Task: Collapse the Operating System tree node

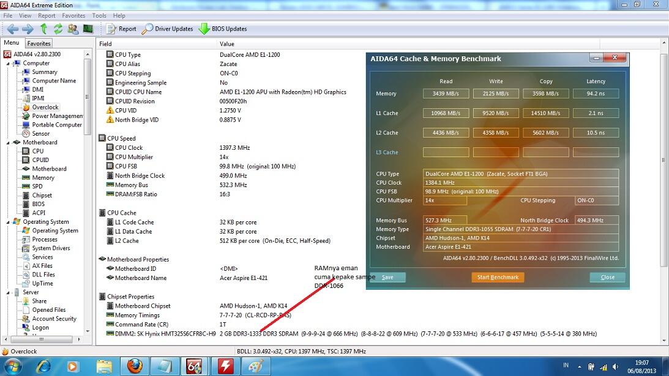Action: pyautogui.click(x=8, y=222)
